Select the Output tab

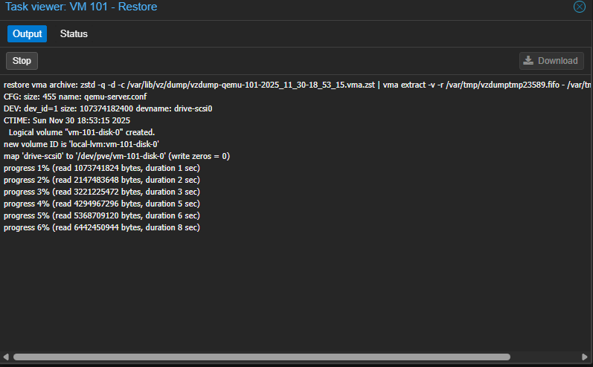28,34
